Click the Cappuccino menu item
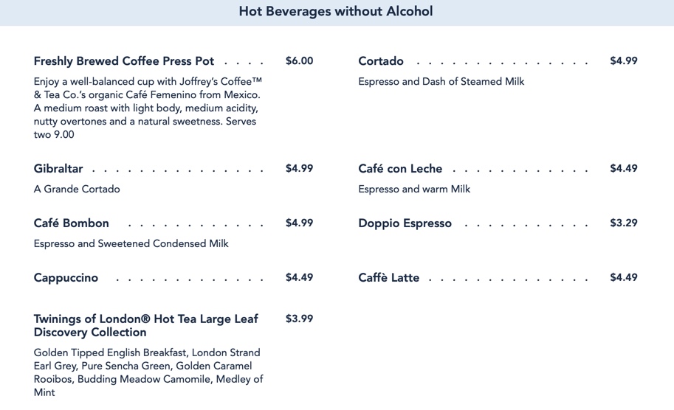 tap(66, 278)
